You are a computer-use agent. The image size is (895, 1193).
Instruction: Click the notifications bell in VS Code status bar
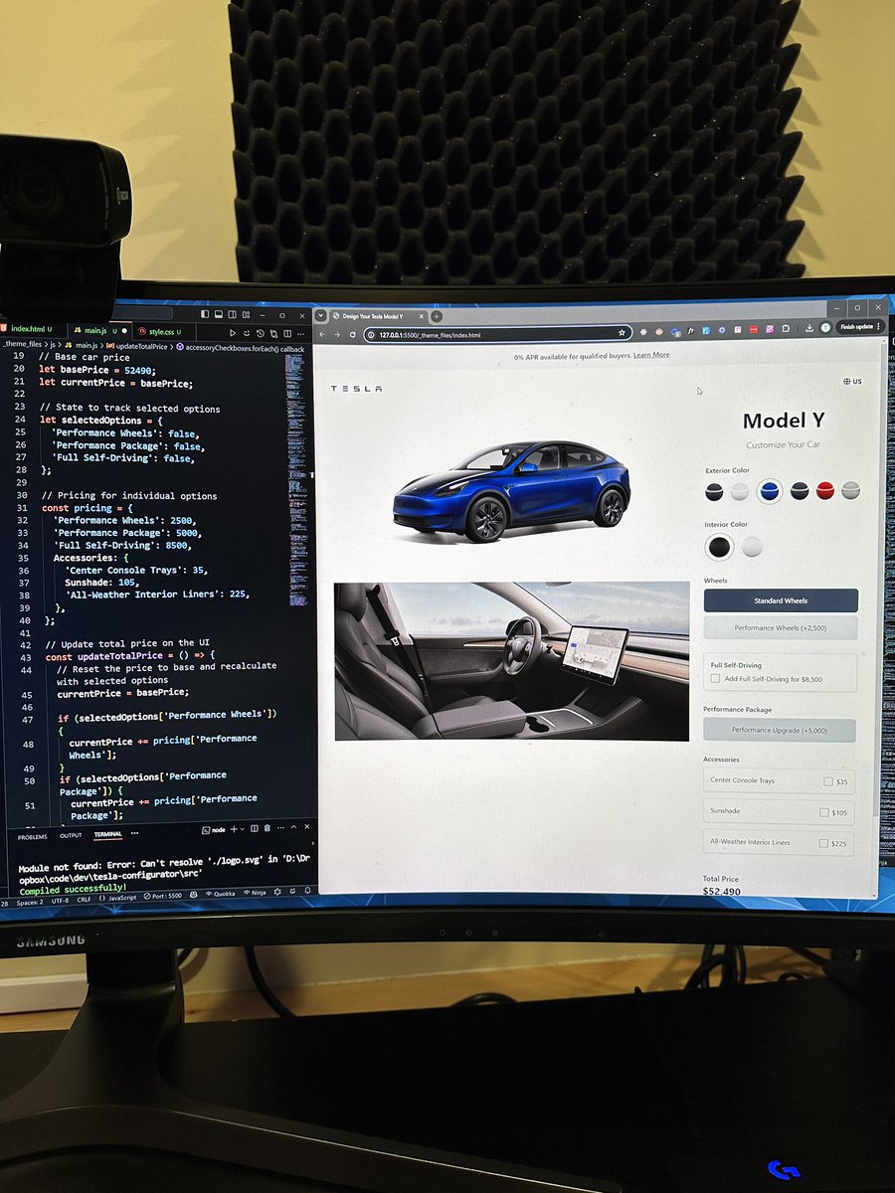tap(307, 892)
